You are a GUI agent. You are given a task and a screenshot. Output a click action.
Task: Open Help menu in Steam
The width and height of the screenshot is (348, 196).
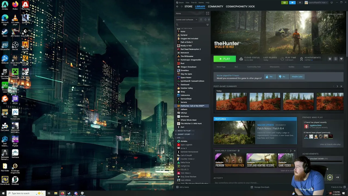point(207,2)
